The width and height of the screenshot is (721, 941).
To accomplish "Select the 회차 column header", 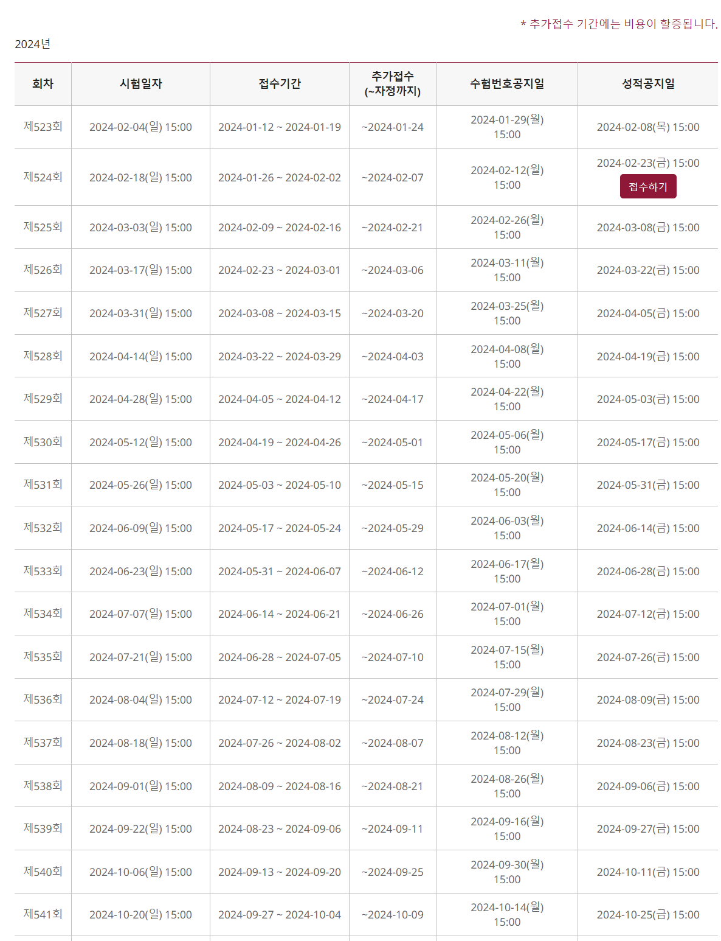I will 43,83.
